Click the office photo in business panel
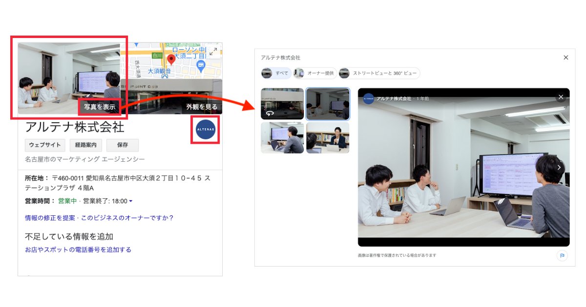 click(69, 78)
